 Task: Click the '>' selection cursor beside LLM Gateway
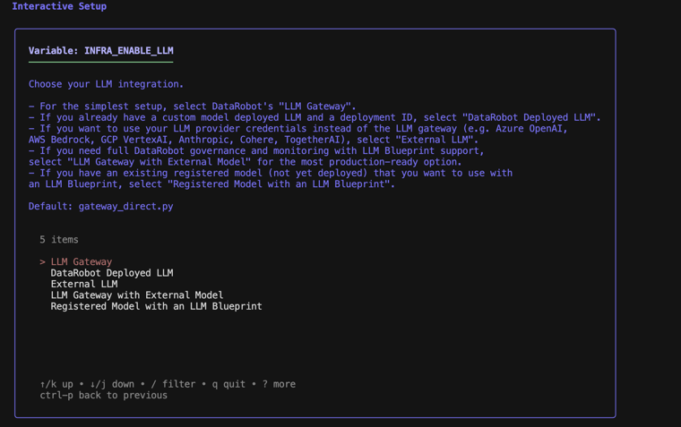[x=43, y=261]
